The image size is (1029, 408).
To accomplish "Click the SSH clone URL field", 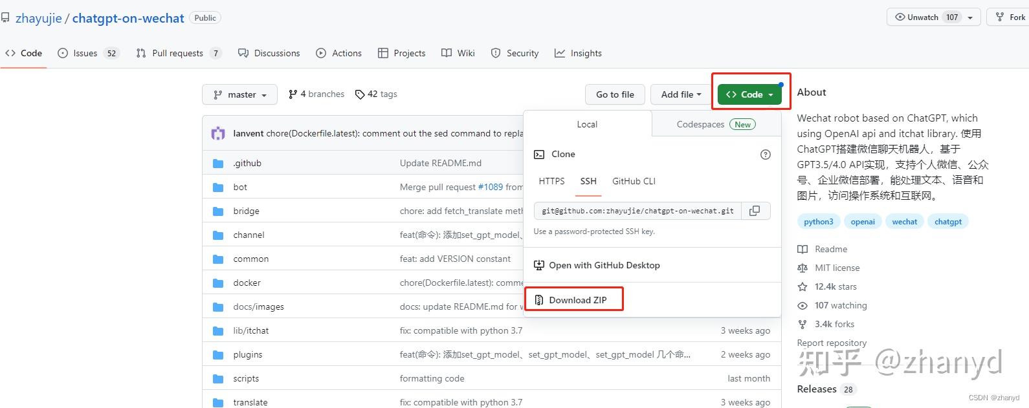I will 638,211.
